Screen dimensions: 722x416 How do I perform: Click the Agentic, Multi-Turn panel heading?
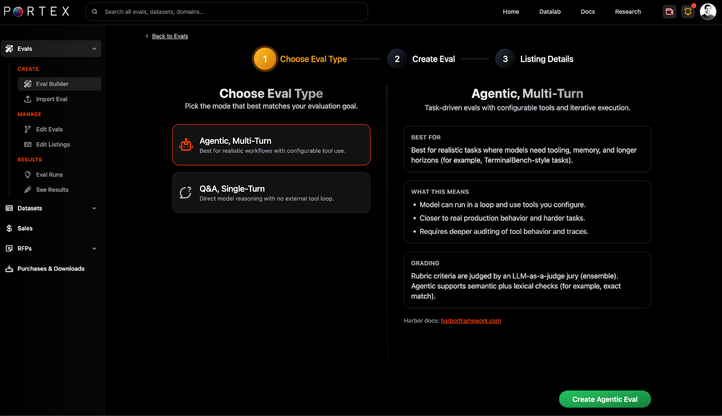click(x=527, y=93)
